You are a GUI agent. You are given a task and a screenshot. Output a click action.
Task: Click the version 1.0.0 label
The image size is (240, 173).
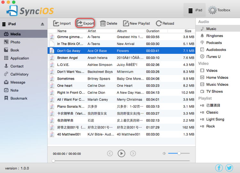(17, 168)
